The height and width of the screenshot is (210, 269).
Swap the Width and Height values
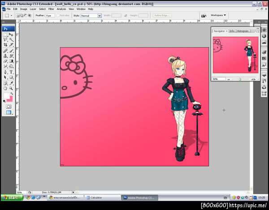pyautogui.click(x=126, y=16)
